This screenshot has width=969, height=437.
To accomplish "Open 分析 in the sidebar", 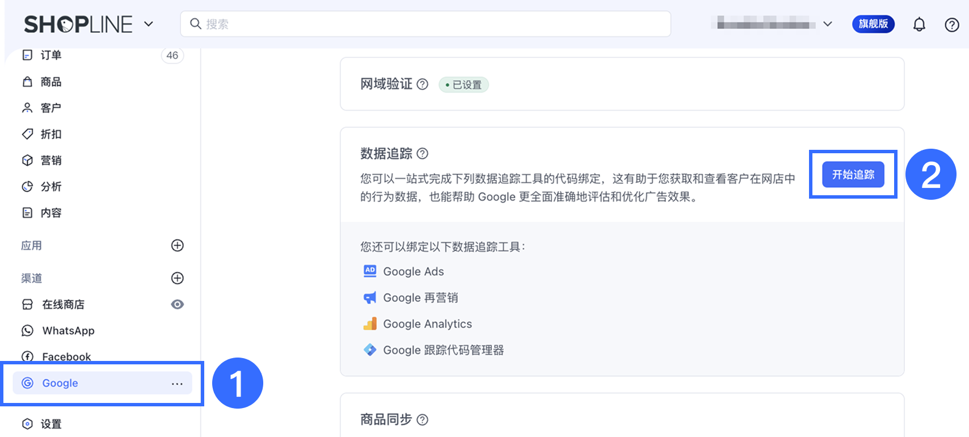I will pyautogui.click(x=50, y=187).
